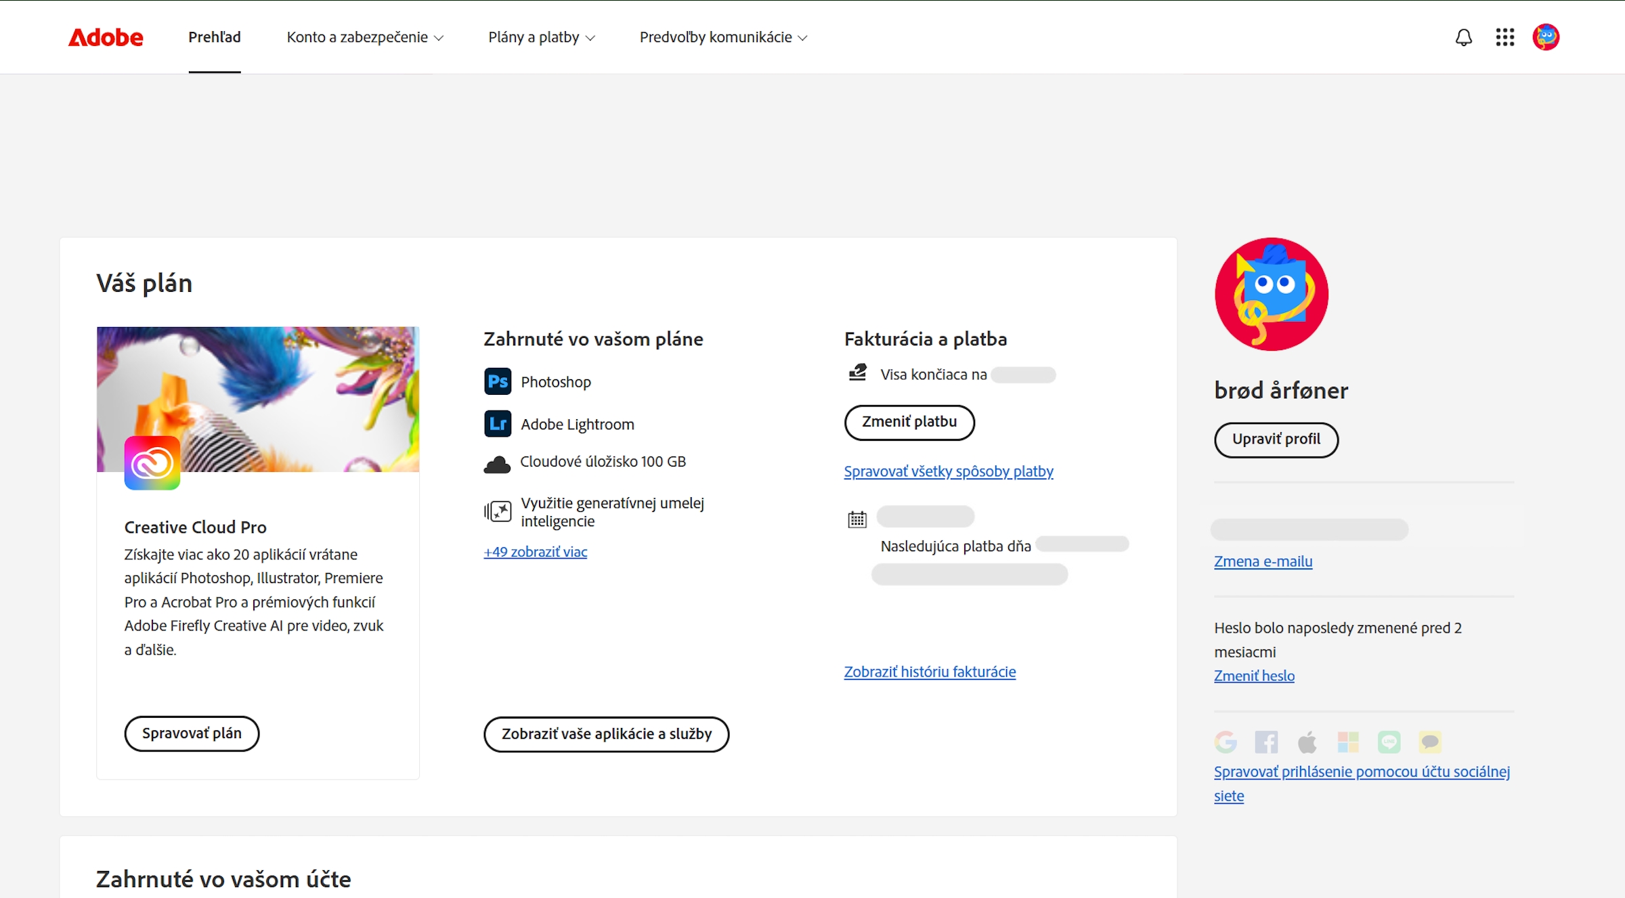Open the Plány a platby dropdown
This screenshot has width=1625, height=898.
(540, 37)
